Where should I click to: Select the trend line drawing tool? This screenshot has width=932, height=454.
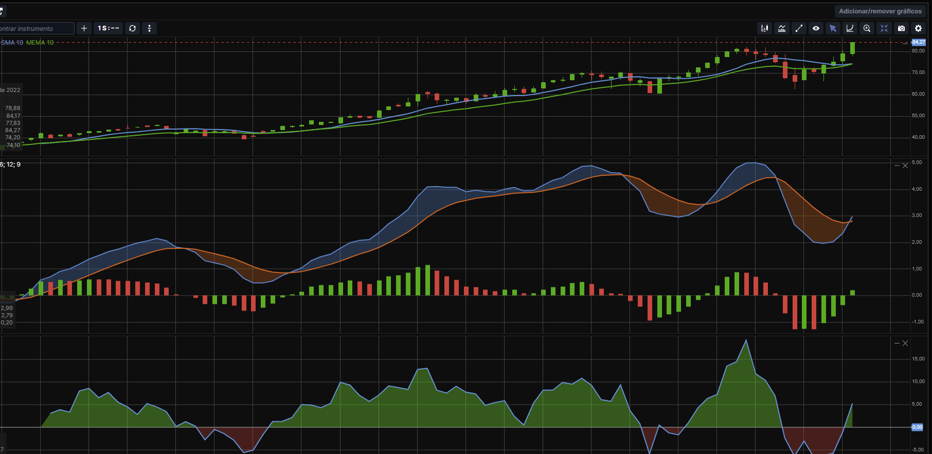click(x=799, y=28)
